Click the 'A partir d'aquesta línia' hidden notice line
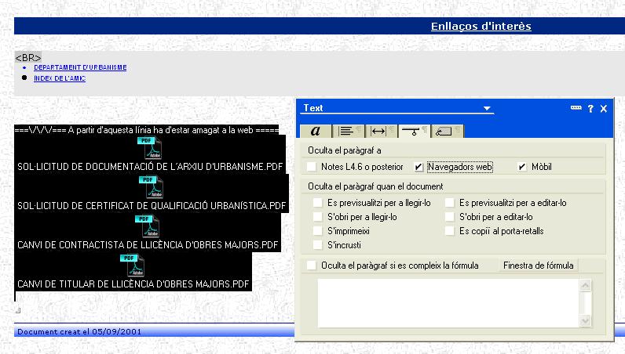The height and width of the screenshot is (354, 625). [147, 130]
